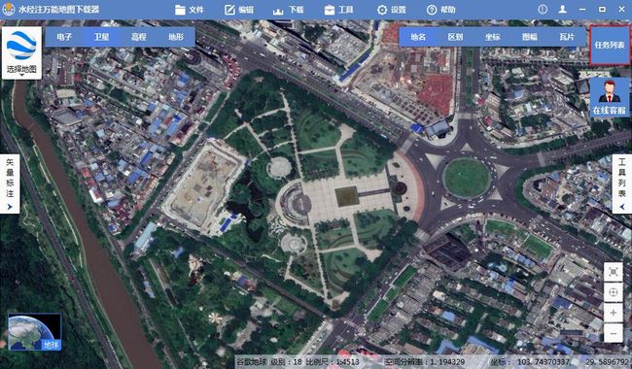The width and height of the screenshot is (632, 369).
Task: Switch to the 卫星 map tab
Action: 101,37
